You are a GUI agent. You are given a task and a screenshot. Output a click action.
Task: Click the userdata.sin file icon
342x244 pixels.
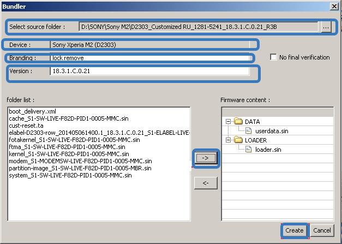pos(248,130)
